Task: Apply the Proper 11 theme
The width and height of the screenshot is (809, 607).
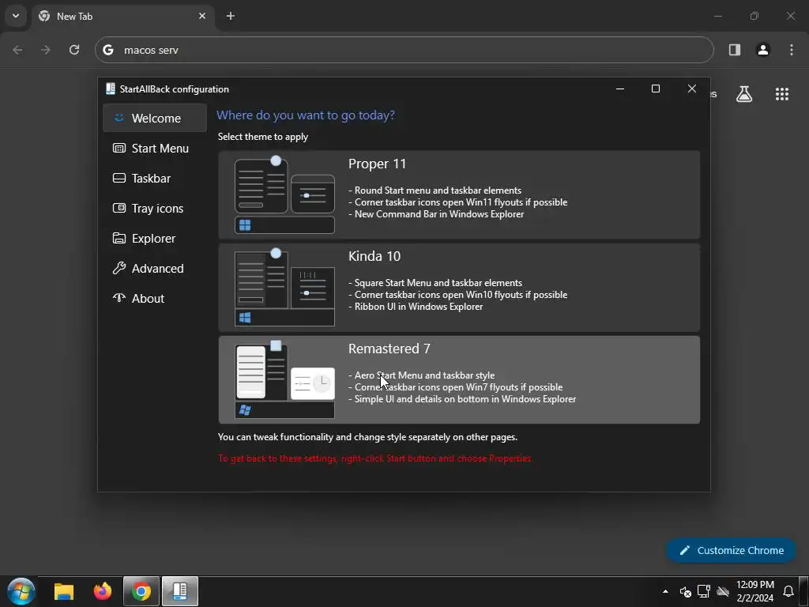Action: pyautogui.click(x=459, y=194)
